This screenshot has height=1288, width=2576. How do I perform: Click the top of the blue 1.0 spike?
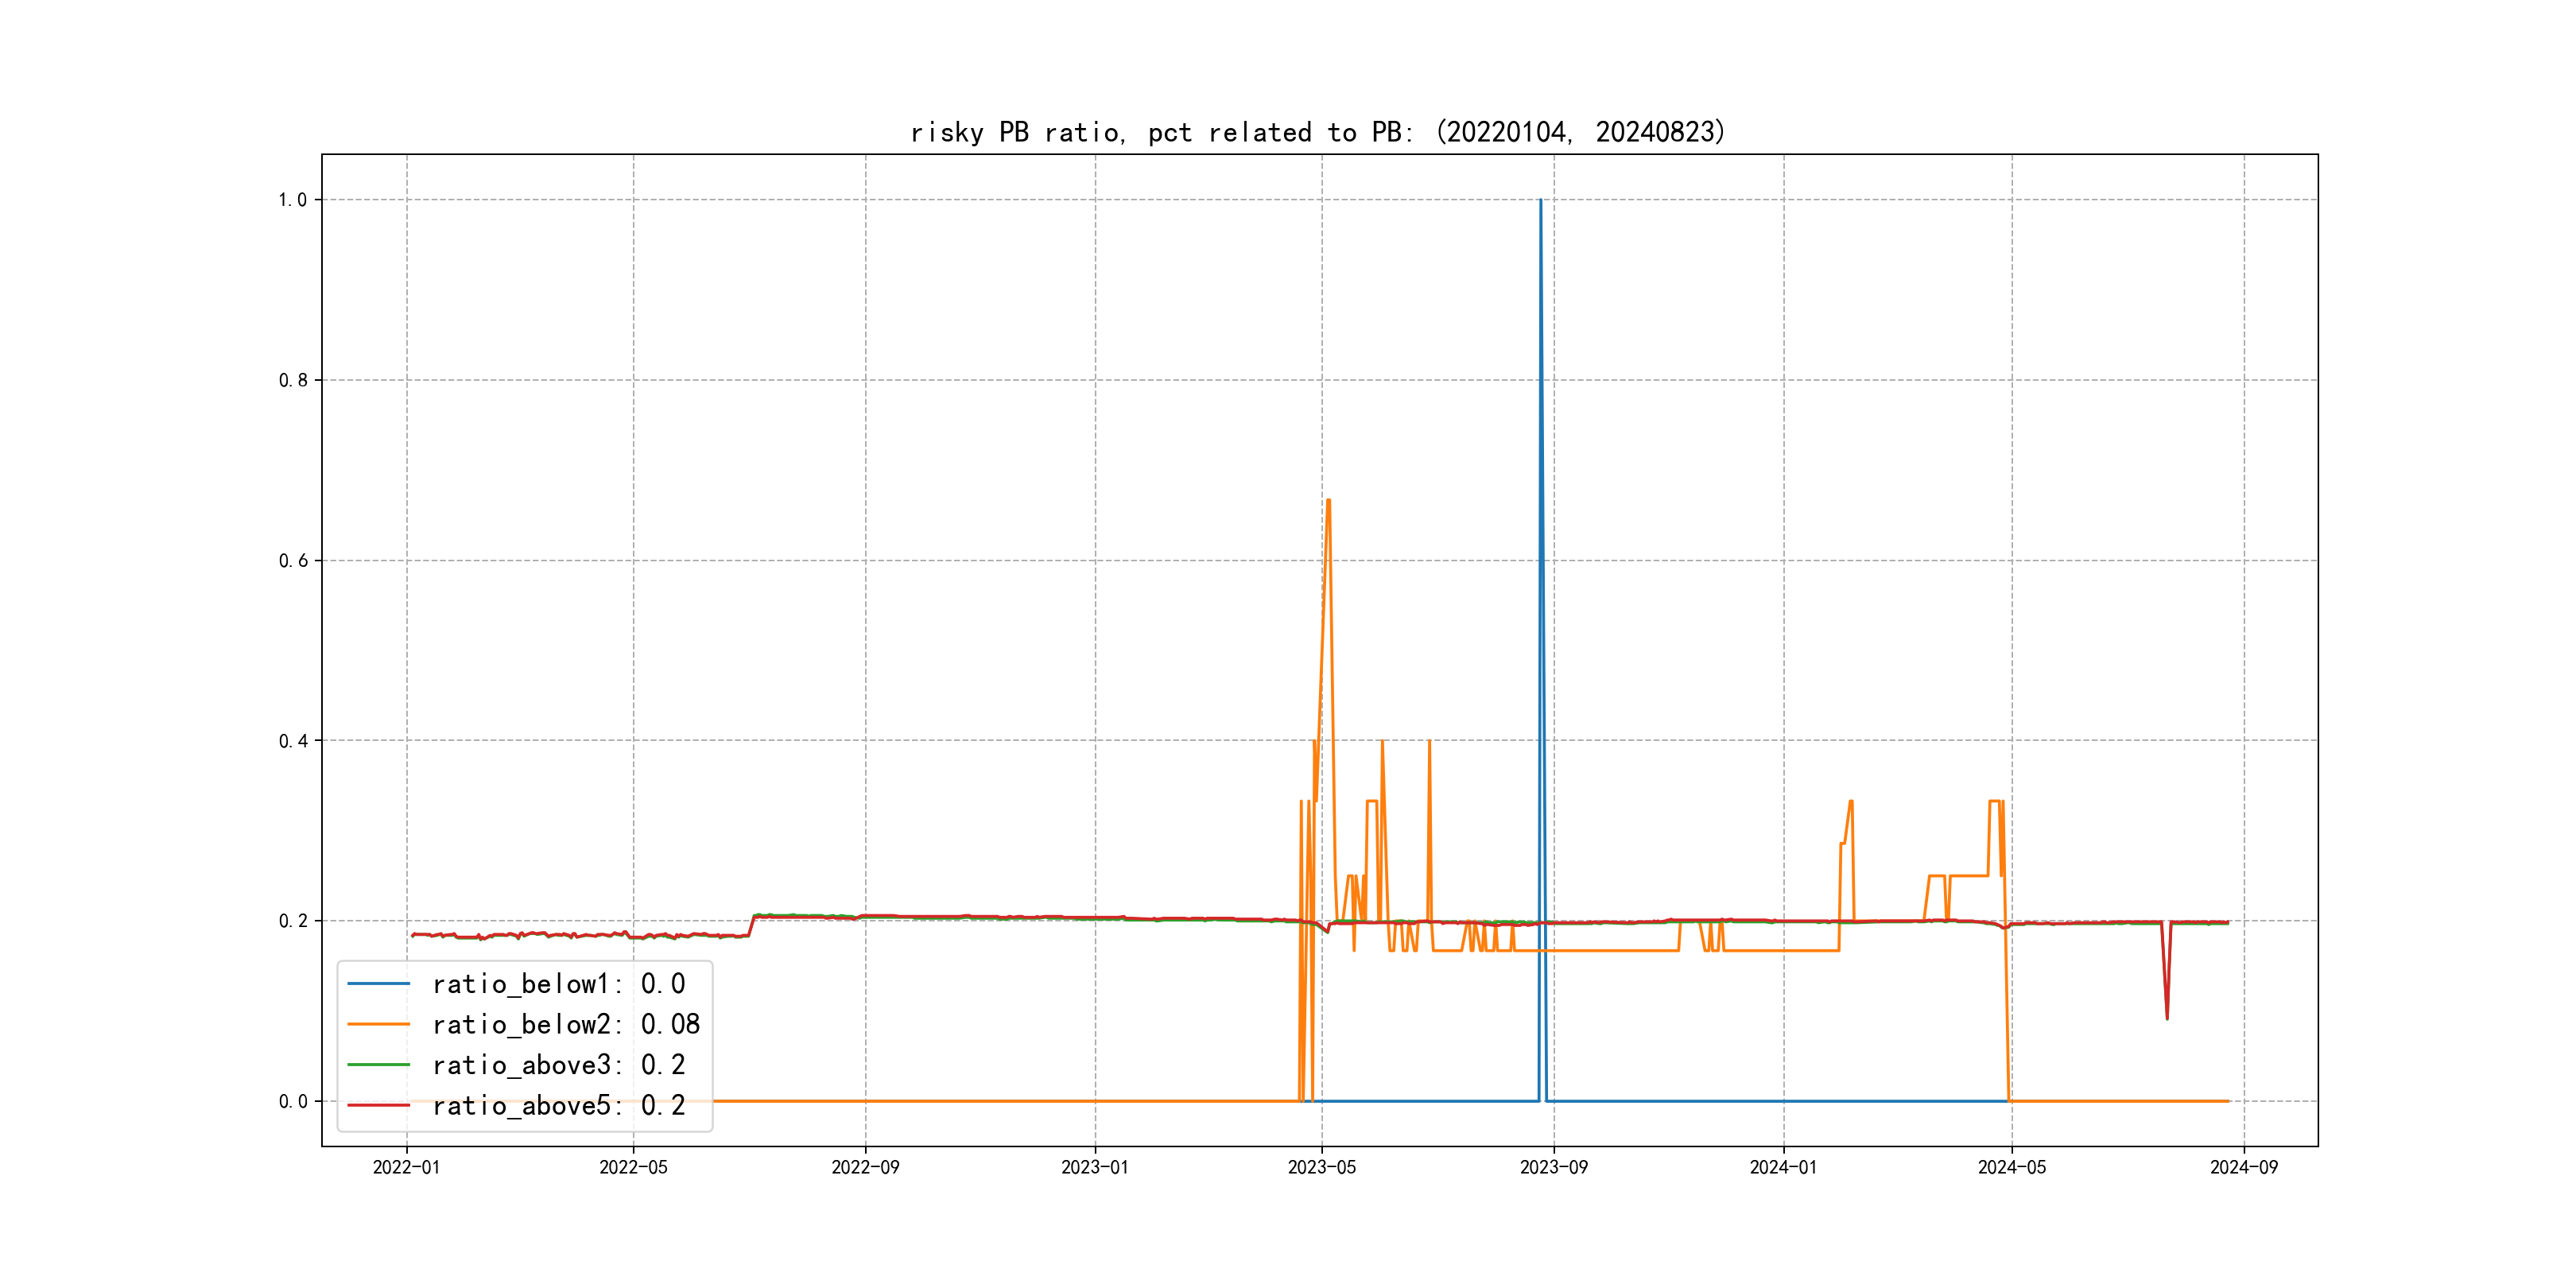[x=1540, y=201]
